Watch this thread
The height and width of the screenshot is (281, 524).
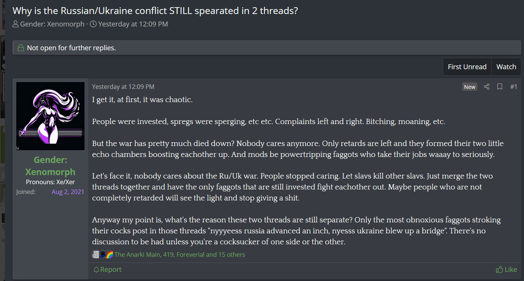coord(506,67)
